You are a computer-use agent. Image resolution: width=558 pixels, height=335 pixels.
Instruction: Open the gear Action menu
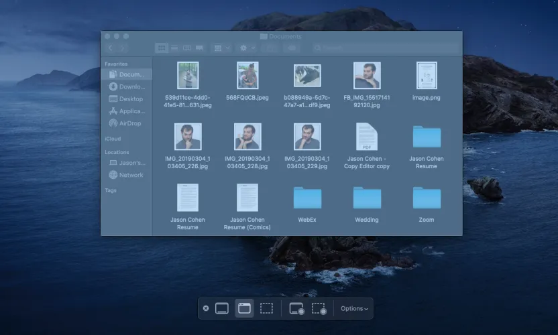(x=246, y=48)
